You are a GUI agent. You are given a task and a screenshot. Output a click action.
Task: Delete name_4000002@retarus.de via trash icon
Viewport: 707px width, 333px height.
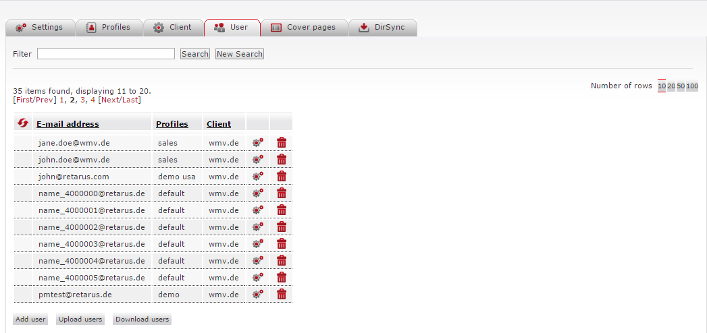(x=282, y=226)
